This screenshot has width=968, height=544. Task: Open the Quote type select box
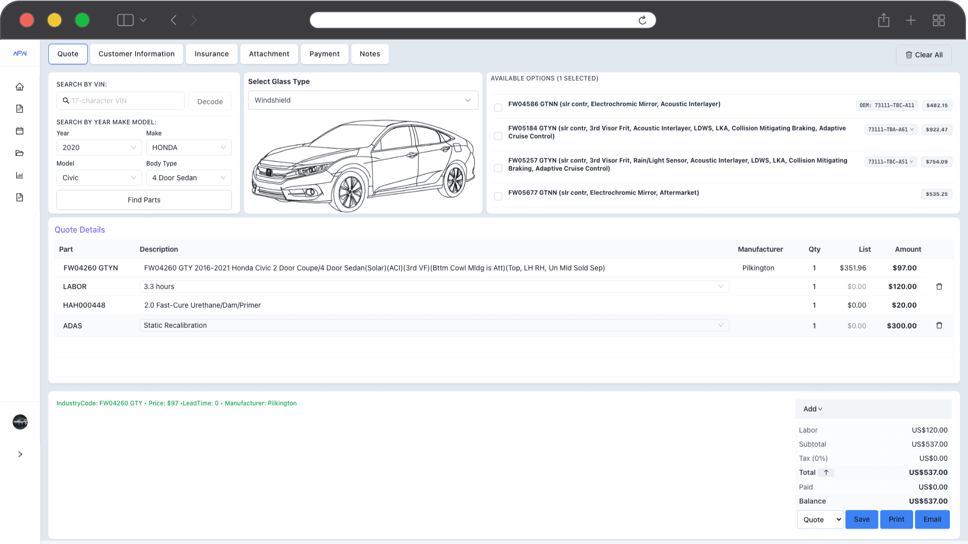820,519
